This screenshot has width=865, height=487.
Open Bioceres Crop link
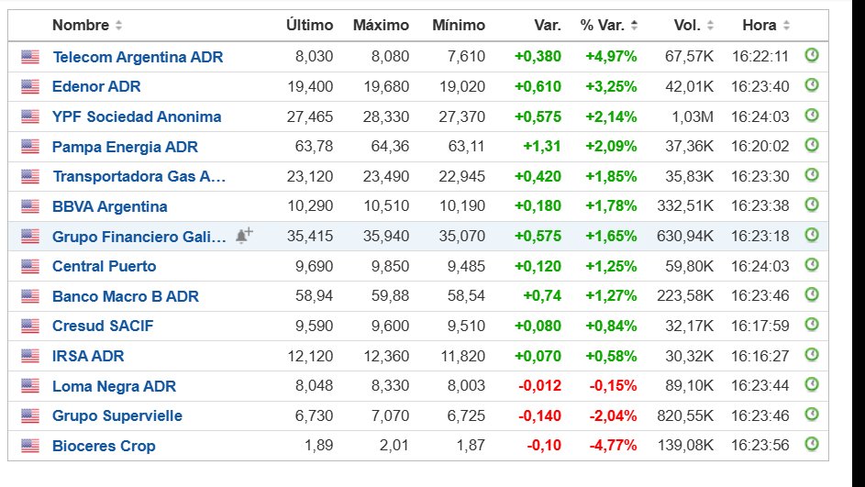[104, 446]
